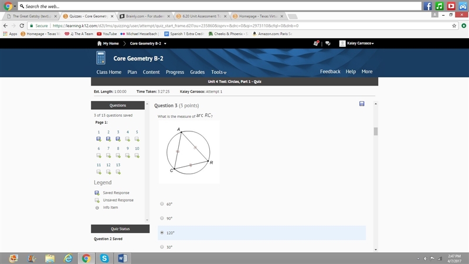Screen dimensions: 469x264
Task: Save Question 3 with the floppy icon
Action: (x=362, y=104)
